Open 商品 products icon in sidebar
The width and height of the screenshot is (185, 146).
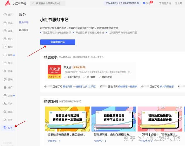tap(5, 23)
